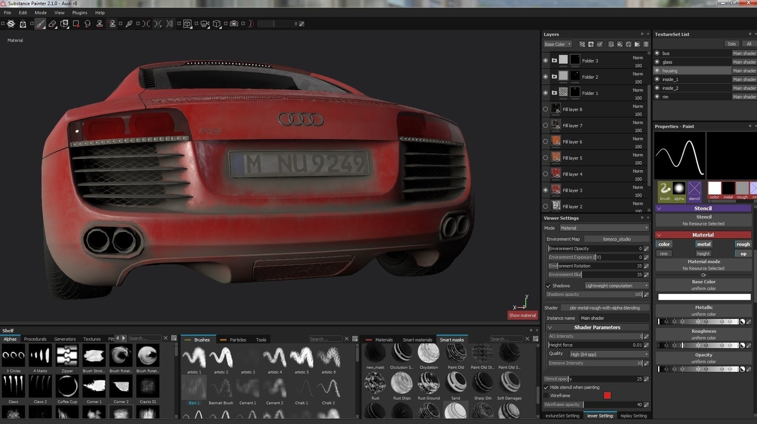Screen dimensions: 757x424
Task: Switch to the Smart masks tab
Action: tap(452, 339)
